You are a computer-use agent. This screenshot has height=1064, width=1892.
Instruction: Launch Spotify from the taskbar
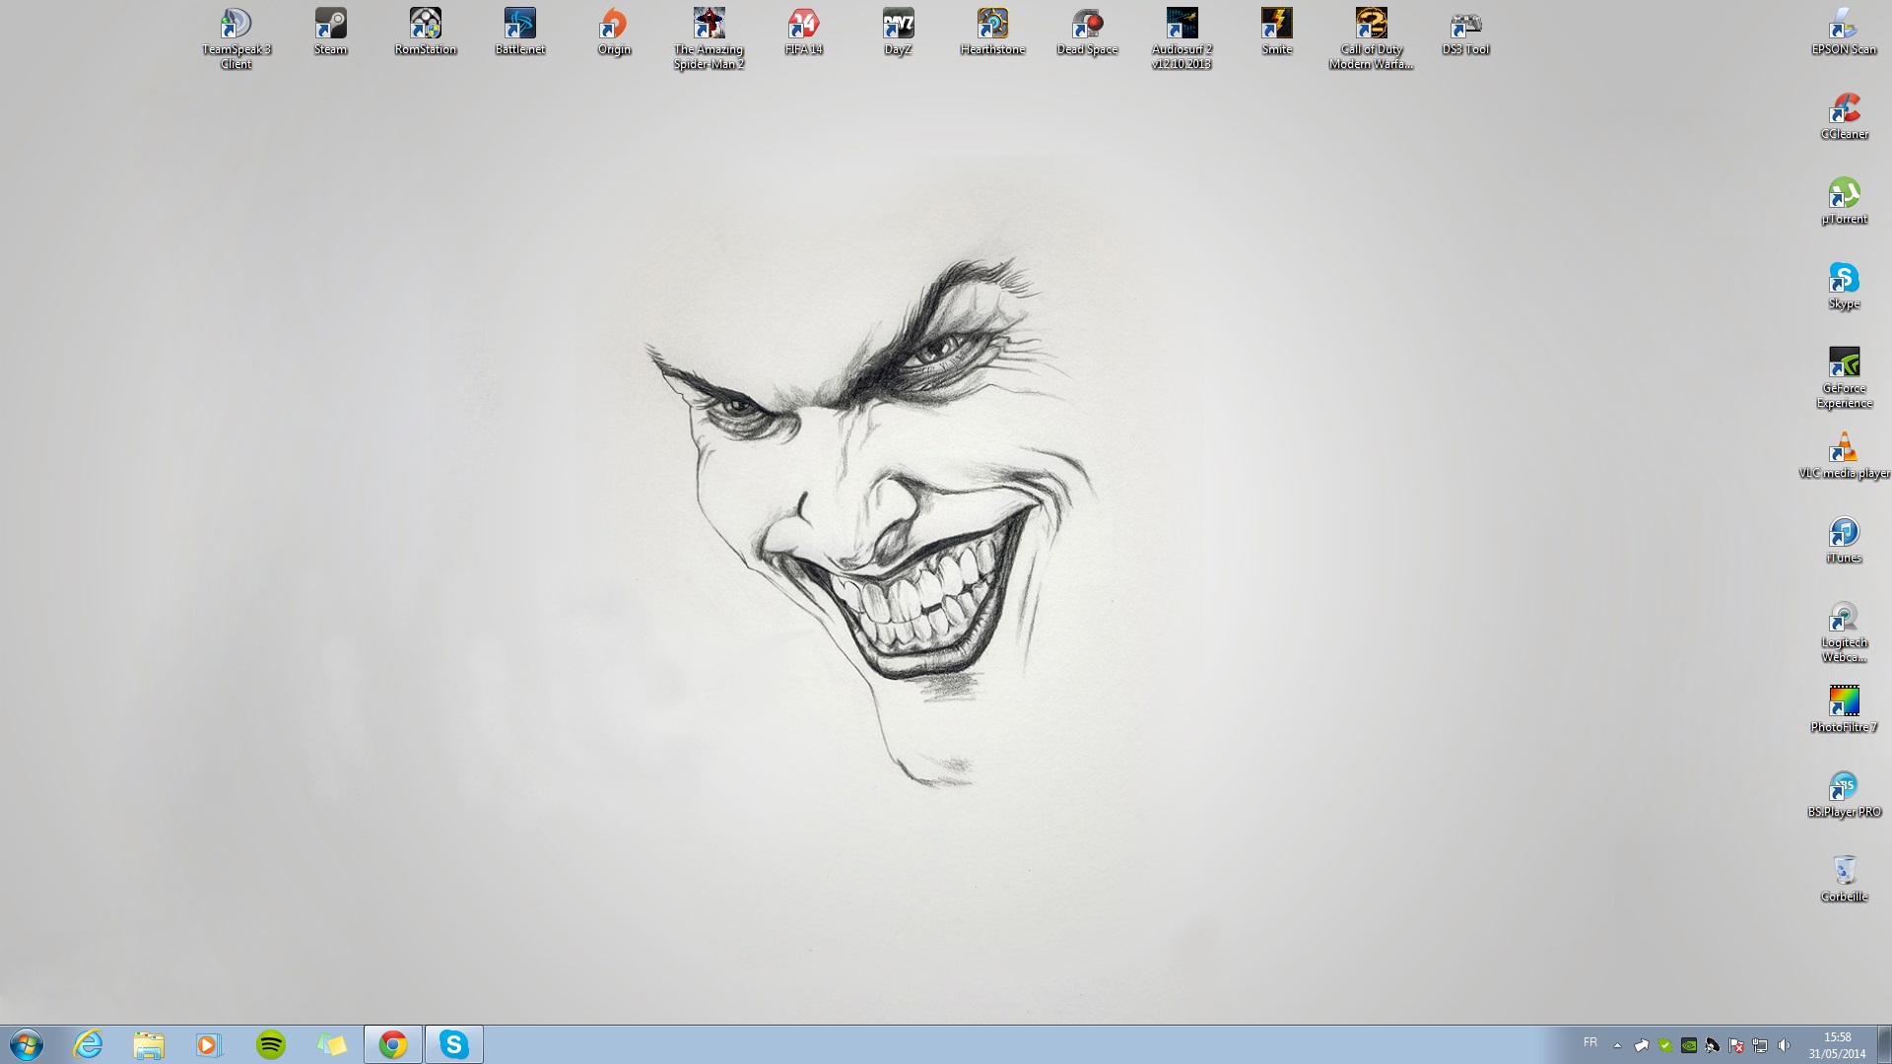tap(270, 1044)
